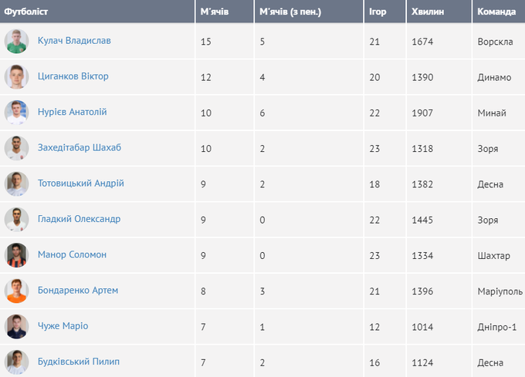The image size is (525, 377).
Task: Sort by М'ячів (з пен.) header
Action: [290, 12]
